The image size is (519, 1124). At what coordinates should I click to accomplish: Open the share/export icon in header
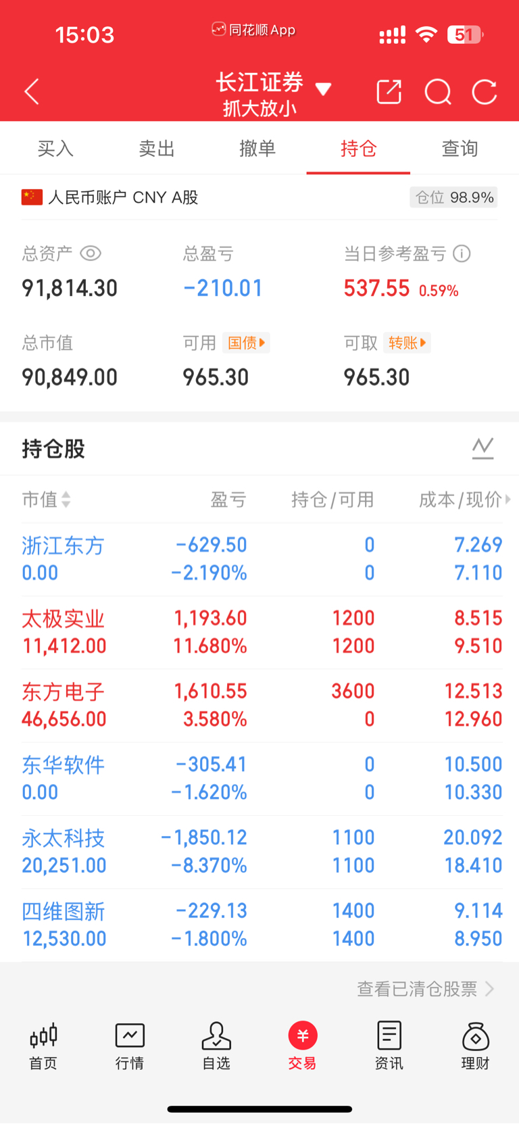click(x=389, y=91)
